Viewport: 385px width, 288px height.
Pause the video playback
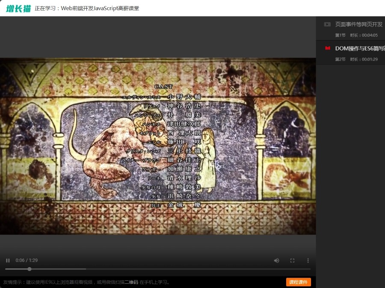click(x=8, y=261)
